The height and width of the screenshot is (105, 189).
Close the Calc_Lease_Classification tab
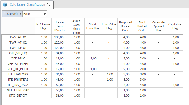pyautogui.click(x=49, y=4)
